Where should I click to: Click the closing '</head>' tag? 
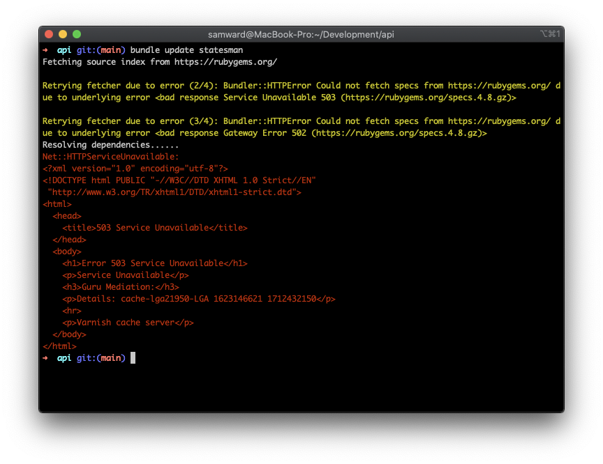pyautogui.click(x=69, y=240)
